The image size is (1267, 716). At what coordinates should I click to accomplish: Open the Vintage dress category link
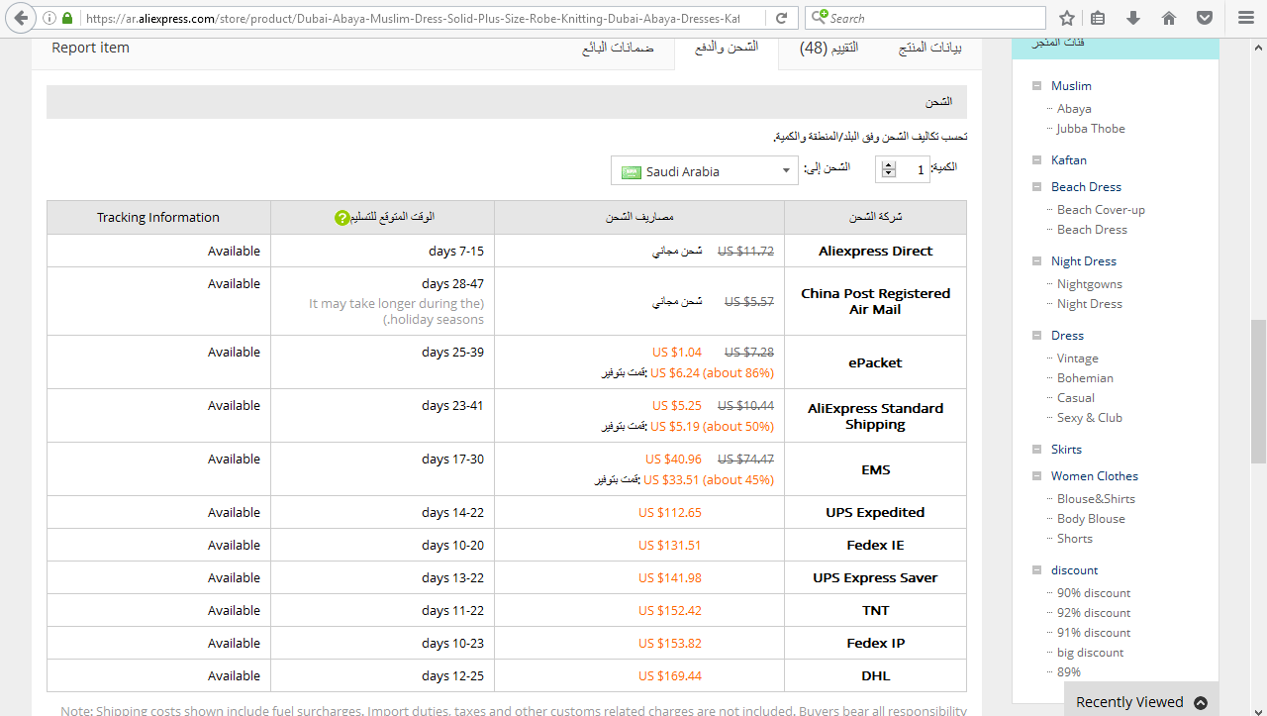pyautogui.click(x=1078, y=358)
